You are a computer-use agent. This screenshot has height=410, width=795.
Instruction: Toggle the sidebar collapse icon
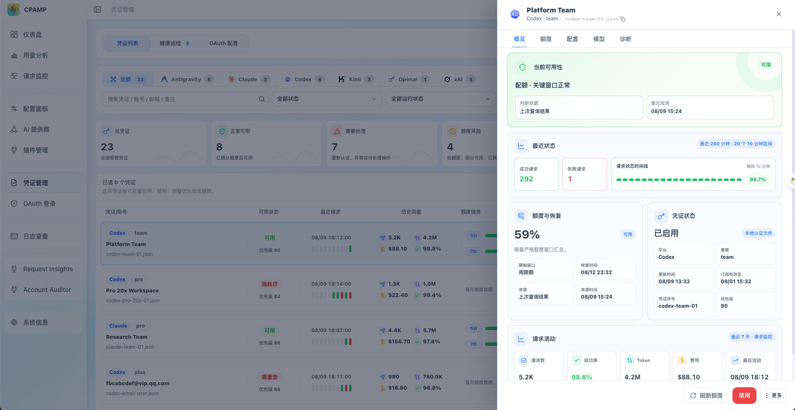[97, 10]
